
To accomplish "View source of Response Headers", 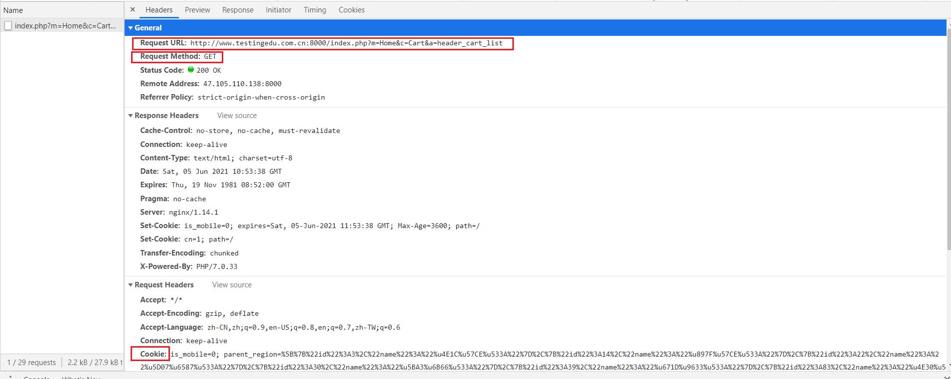I will [237, 116].
